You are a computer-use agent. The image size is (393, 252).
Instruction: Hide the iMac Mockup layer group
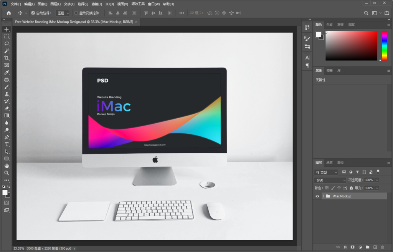click(317, 196)
